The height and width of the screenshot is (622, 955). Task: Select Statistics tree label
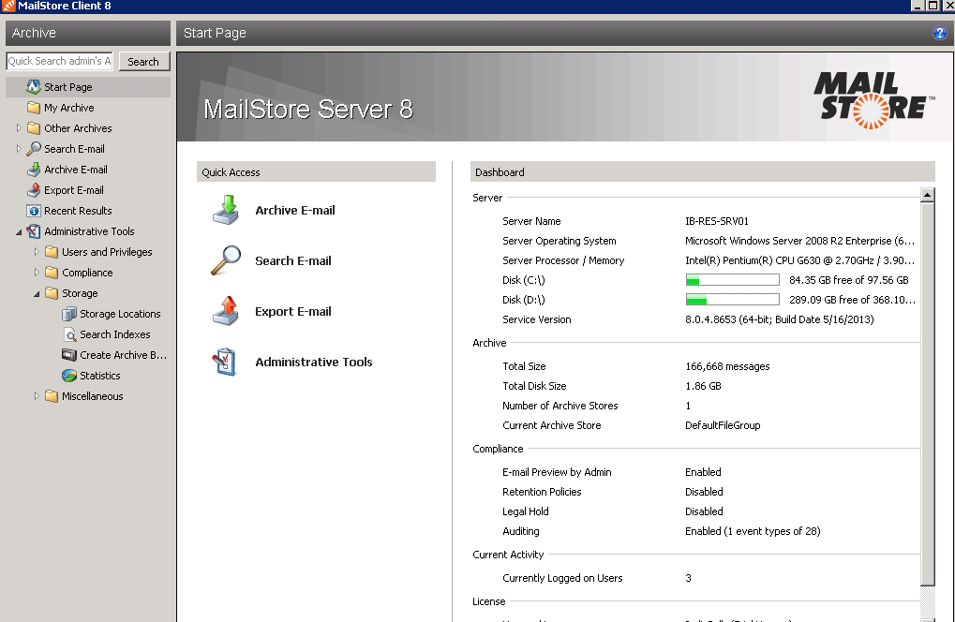100,376
